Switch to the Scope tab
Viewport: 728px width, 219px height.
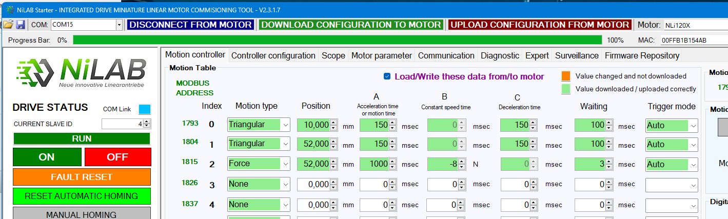[x=333, y=55]
